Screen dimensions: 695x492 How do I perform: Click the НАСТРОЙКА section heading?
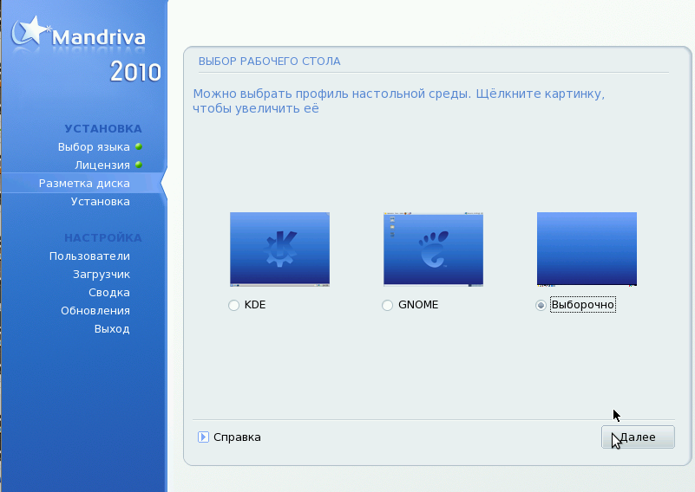pyautogui.click(x=103, y=238)
